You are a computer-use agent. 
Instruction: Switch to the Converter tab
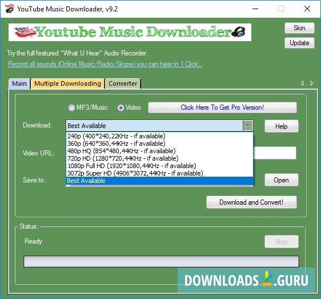click(123, 83)
